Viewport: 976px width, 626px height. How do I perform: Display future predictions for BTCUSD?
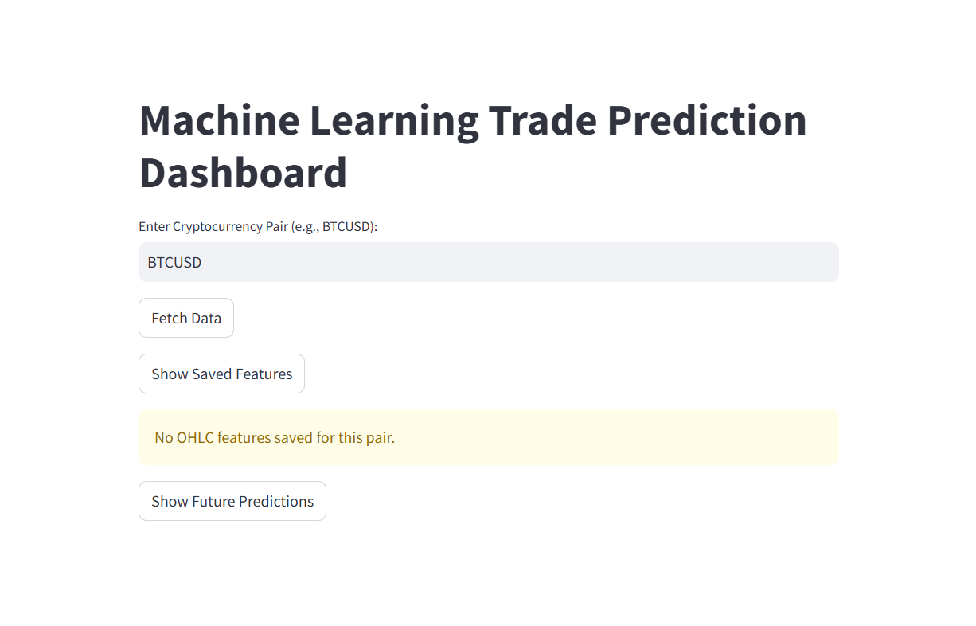coord(232,500)
